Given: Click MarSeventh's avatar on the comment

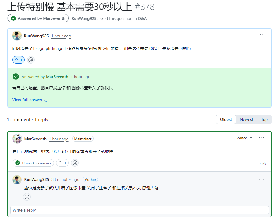Looking at the screenshot, I should [x=17, y=139].
